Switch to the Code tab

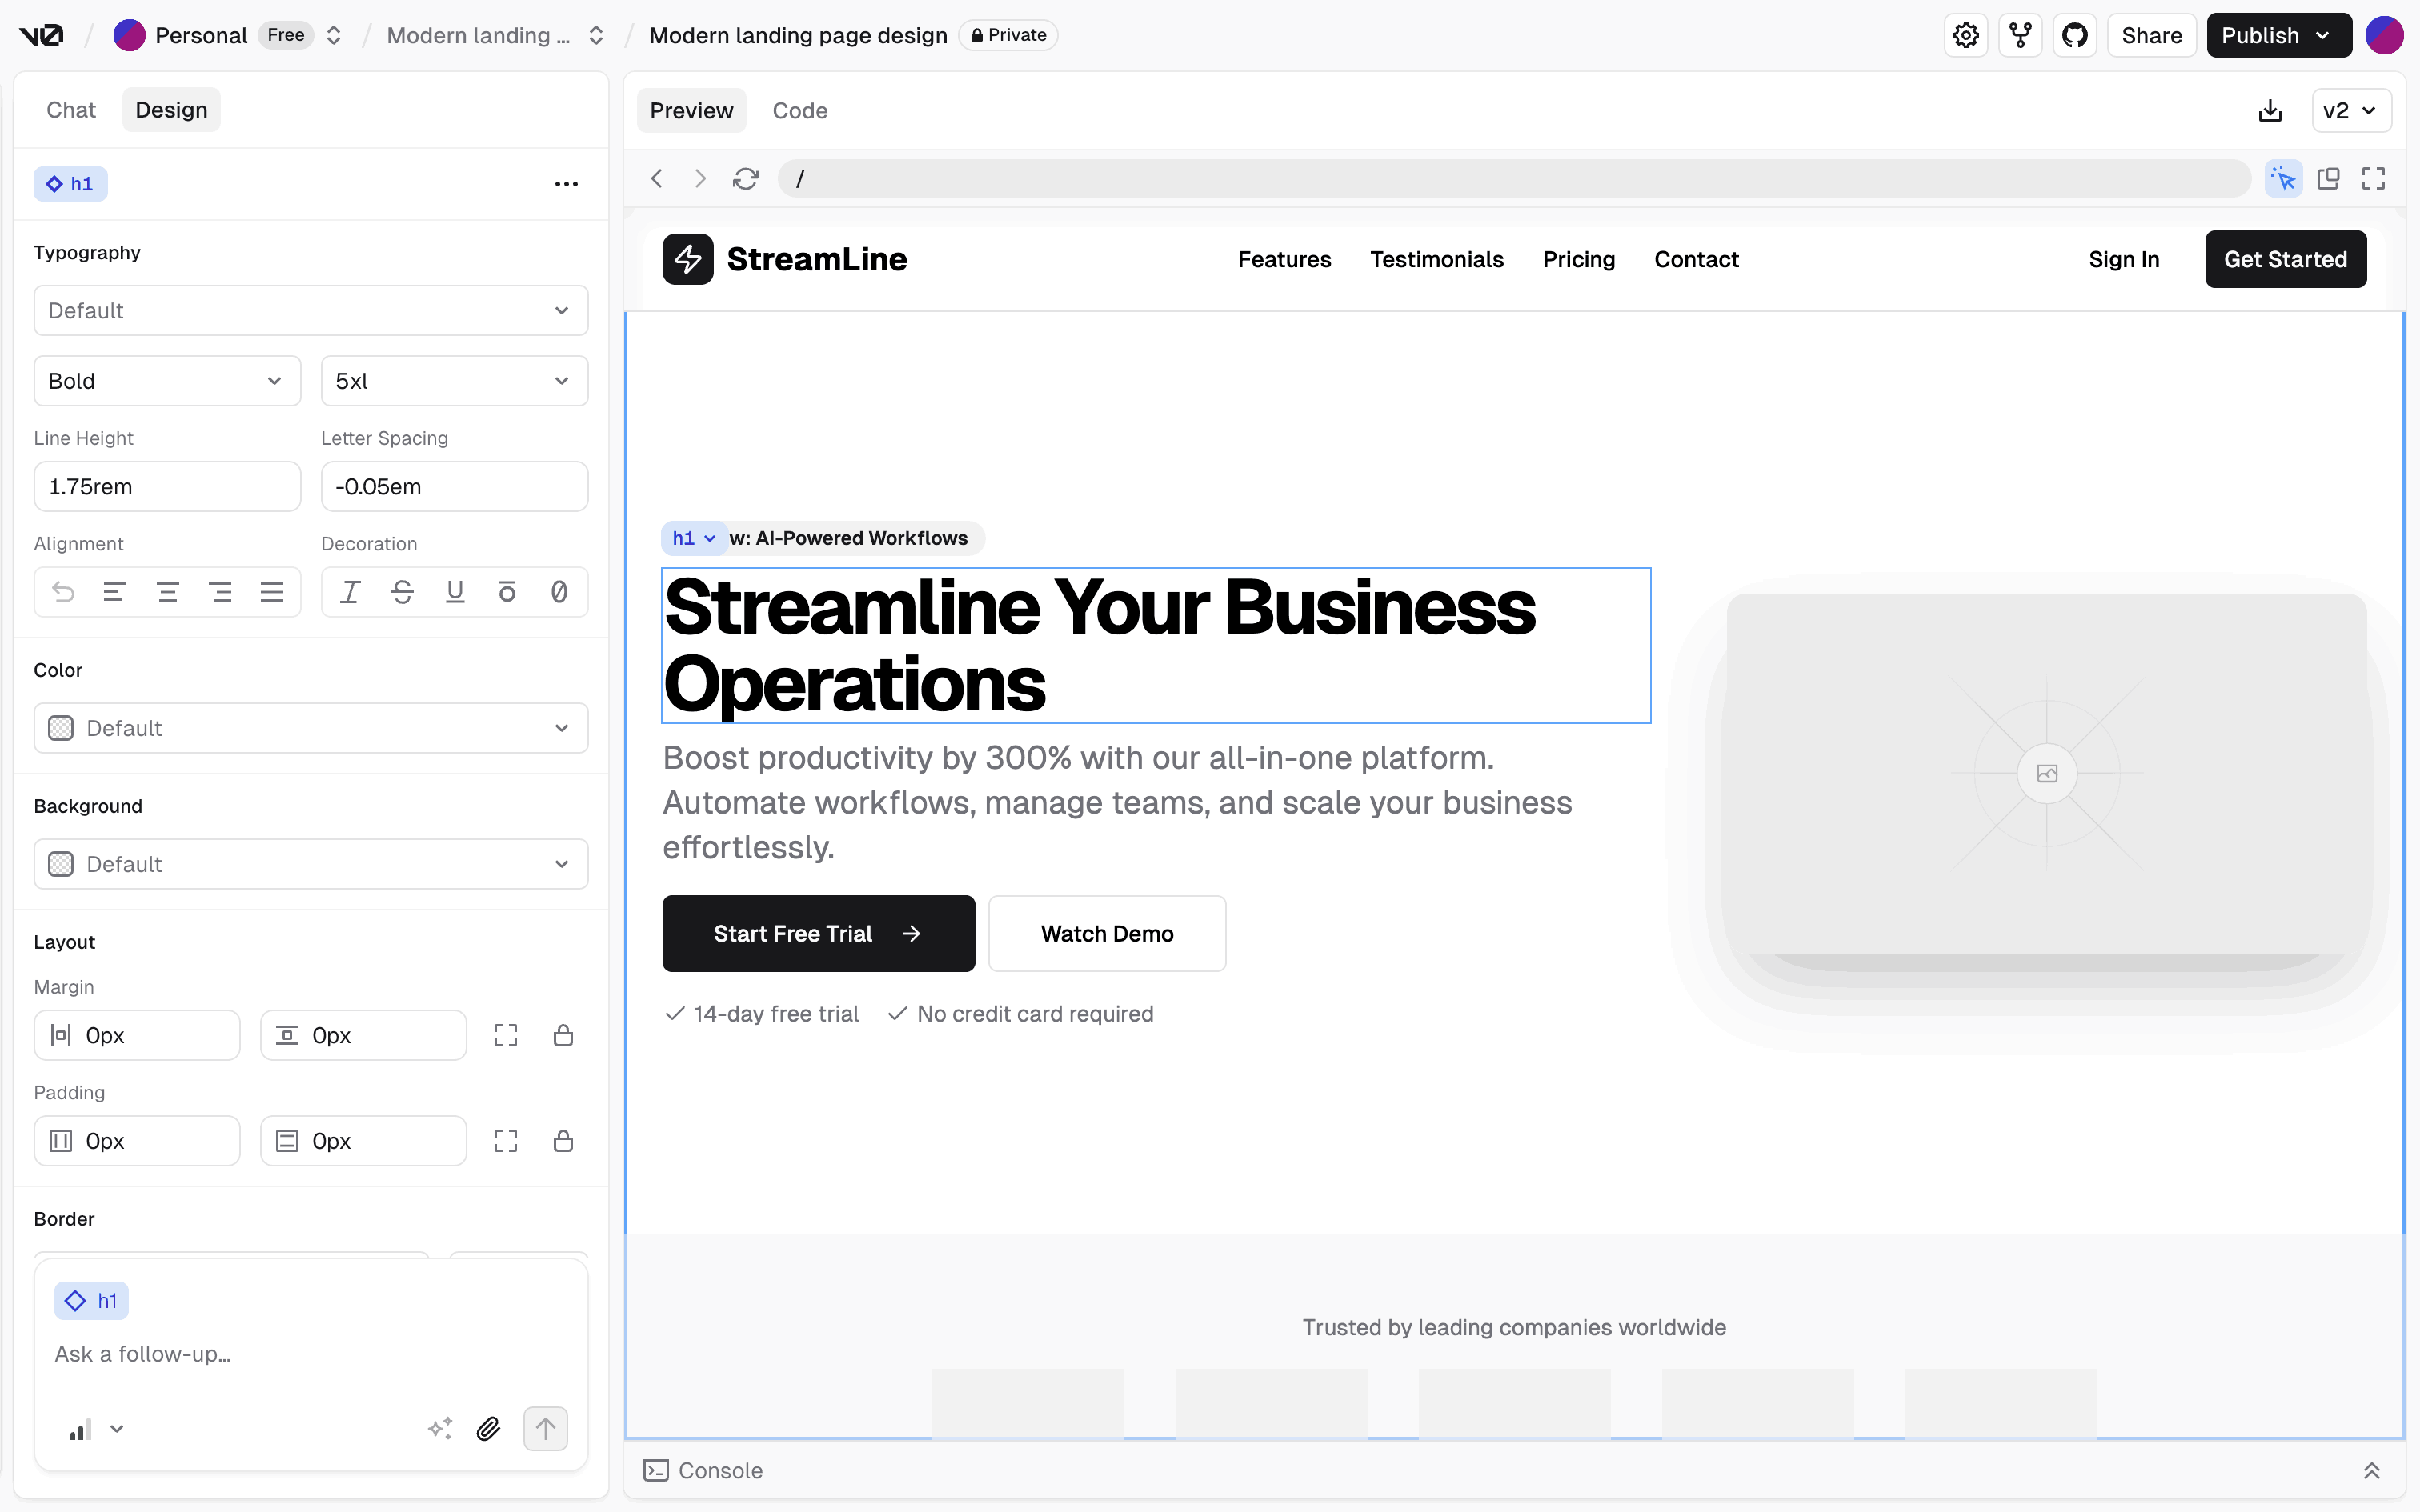coord(800,111)
